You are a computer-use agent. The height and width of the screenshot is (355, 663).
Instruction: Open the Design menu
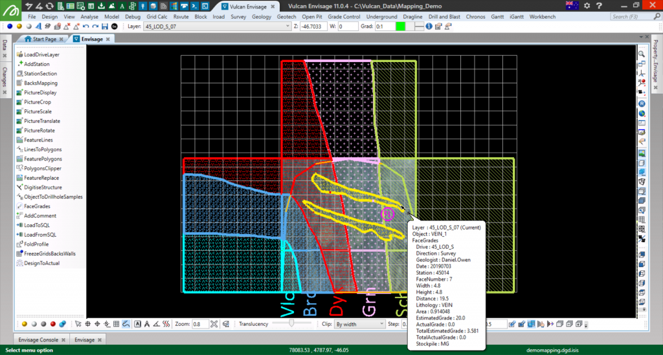(x=49, y=16)
